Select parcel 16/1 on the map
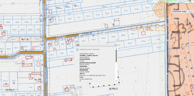Screen dimensions: 194x96 [x=105, y=24]
